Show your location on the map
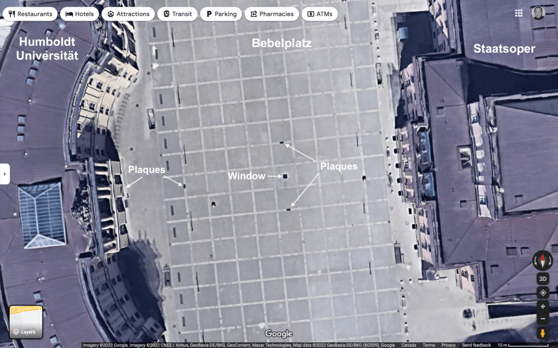Screen dimensions: 558x348 (543, 293)
